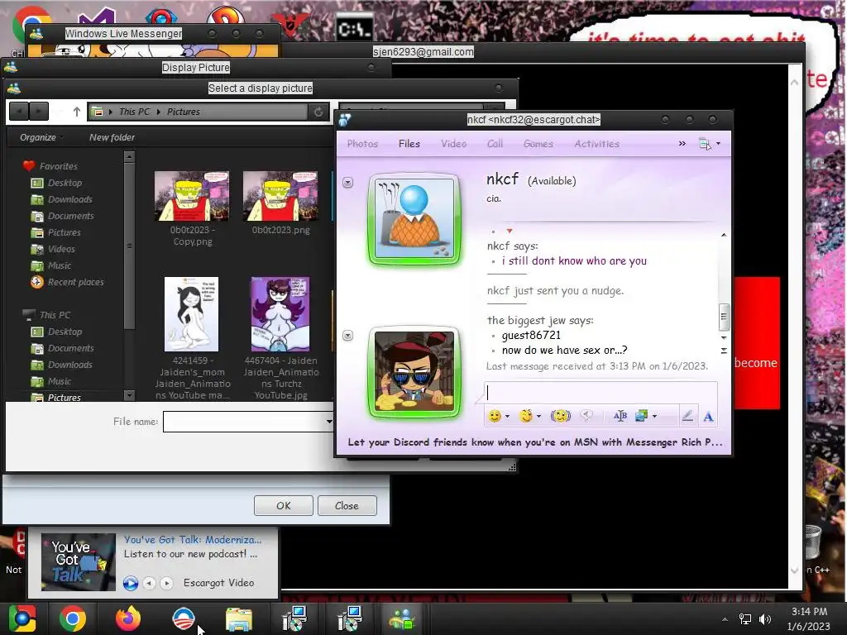Open the Organize dropdown menu
Image resolution: width=847 pixels, height=635 pixels.
41,137
